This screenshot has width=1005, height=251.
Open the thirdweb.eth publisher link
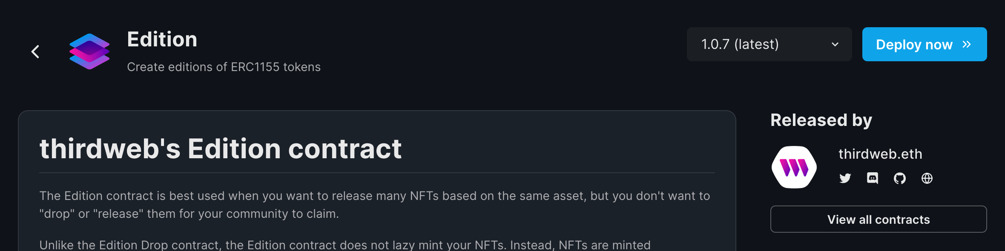click(880, 154)
